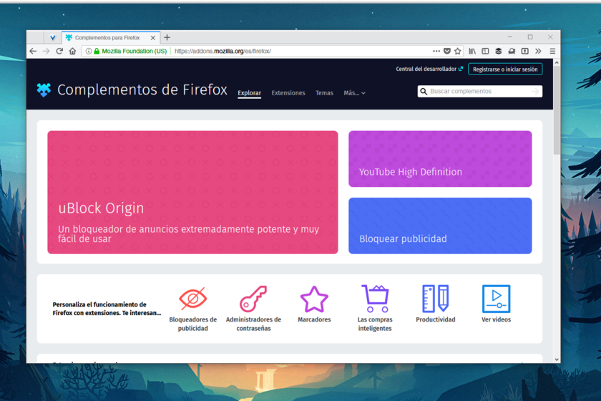Submit search with the arrow button
The image size is (601, 401).
click(x=535, y=92)
